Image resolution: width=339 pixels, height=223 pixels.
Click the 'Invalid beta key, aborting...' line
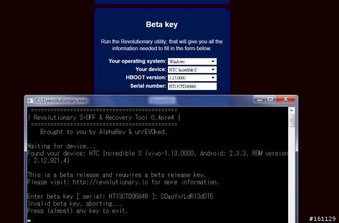click(74, 203)
